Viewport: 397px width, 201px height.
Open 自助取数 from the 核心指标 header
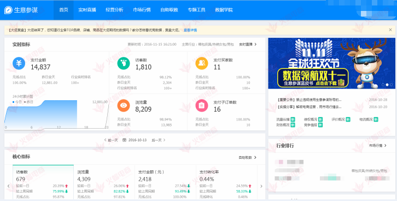pos(247,157)
